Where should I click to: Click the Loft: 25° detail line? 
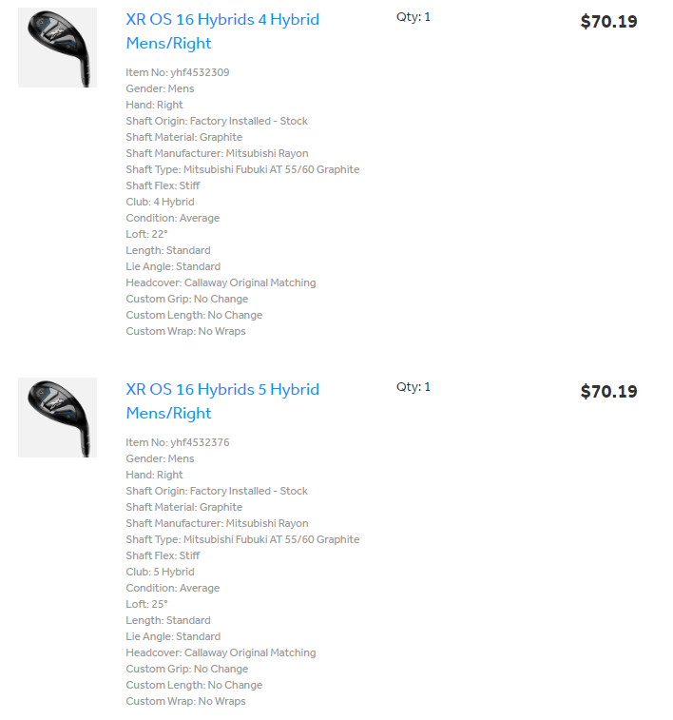[x=146, y=604]
